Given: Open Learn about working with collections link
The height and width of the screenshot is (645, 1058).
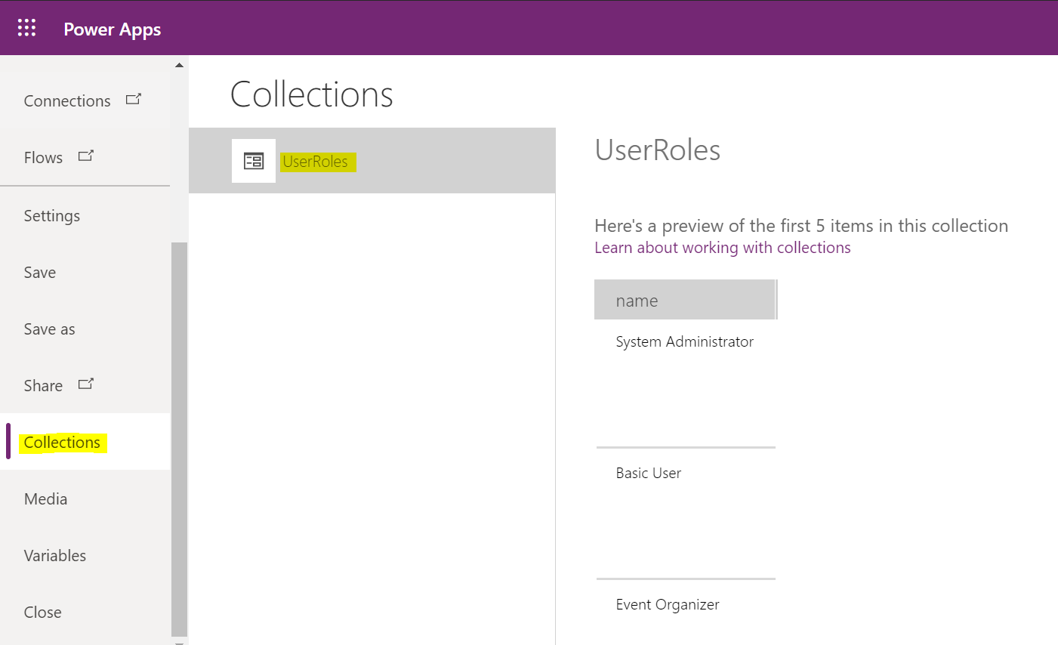Looking at the screenshot, I should pos(722,248).
